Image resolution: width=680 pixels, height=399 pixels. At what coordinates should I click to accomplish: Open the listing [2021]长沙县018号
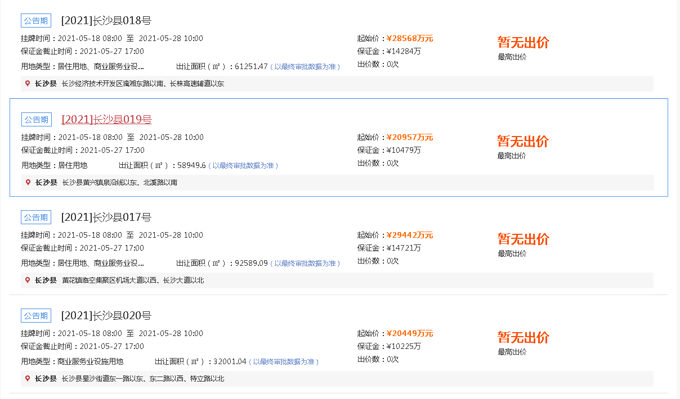coord(105,20)
